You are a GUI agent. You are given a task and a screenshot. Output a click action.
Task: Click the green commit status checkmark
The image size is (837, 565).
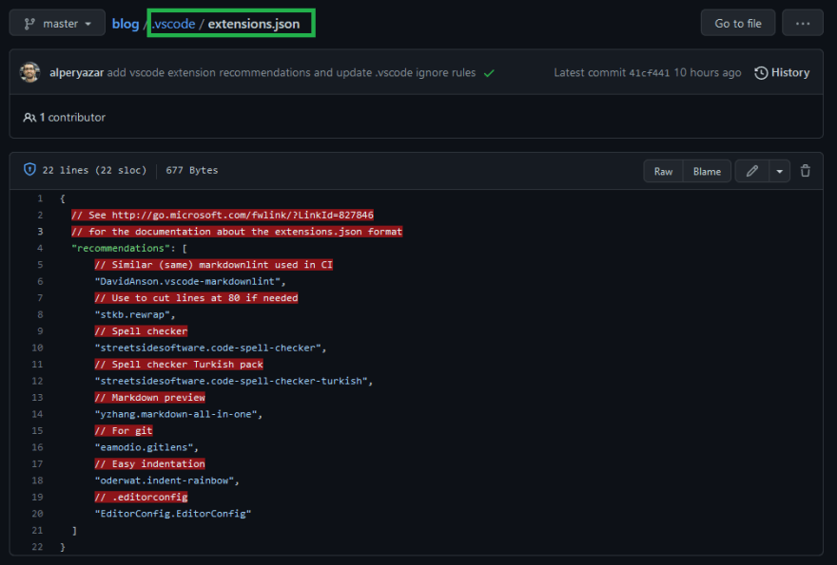pos(489,71)
